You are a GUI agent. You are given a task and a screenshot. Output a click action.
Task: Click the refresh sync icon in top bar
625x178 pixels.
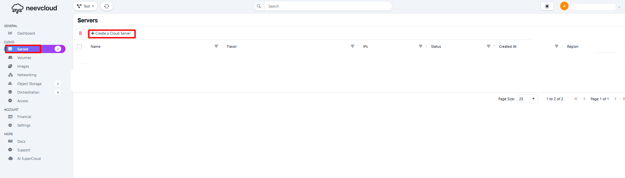tap(106, 6)
